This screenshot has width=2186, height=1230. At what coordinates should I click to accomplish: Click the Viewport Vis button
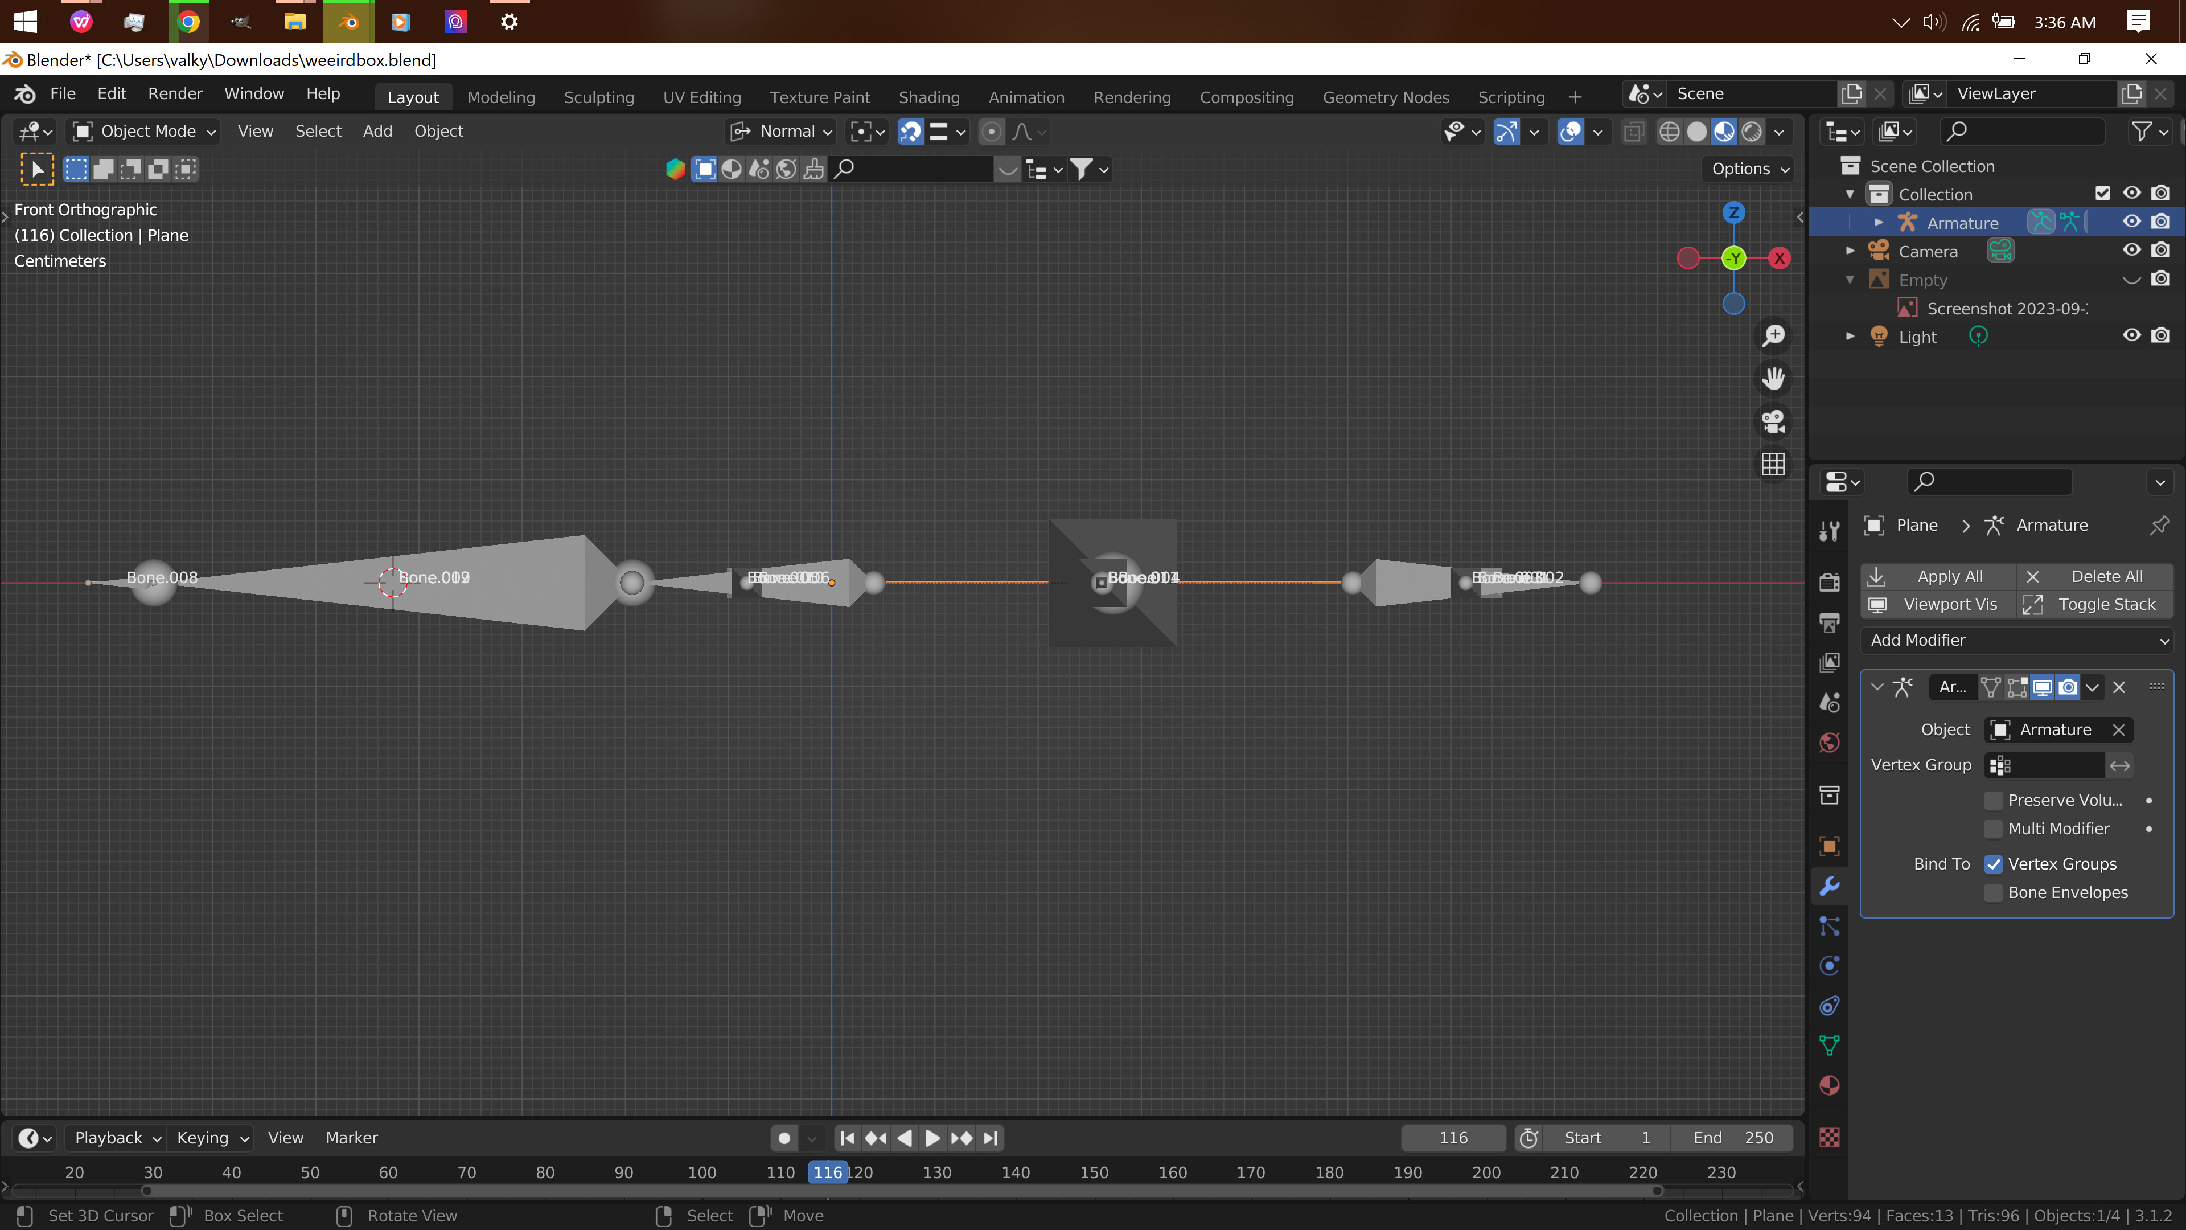(1938, 604)
